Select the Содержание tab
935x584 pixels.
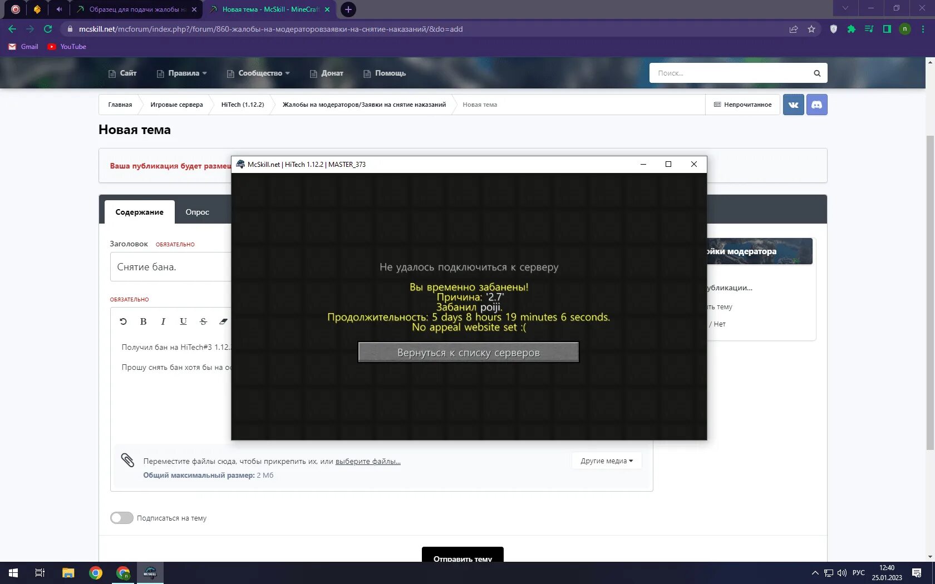[x=140, y=212]
